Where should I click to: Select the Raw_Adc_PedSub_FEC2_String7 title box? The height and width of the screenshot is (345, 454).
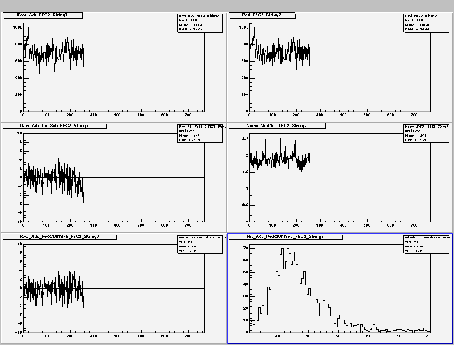coord(54,126)
